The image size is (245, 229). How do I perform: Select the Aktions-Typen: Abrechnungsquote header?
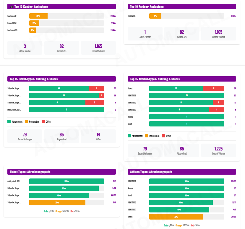click(182, 172)
